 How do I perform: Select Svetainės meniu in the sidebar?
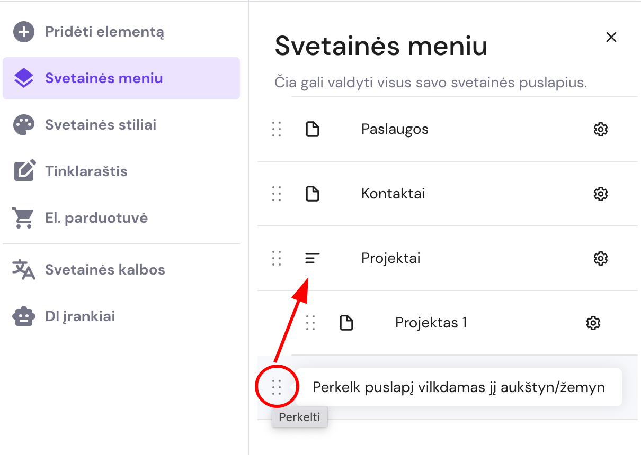pyautogui.click(x=104, y=78)
